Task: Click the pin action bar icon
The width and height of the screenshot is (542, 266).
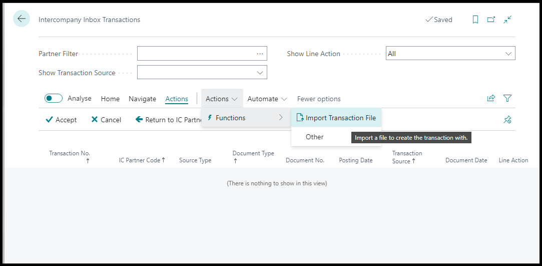Action: point(507,120)
